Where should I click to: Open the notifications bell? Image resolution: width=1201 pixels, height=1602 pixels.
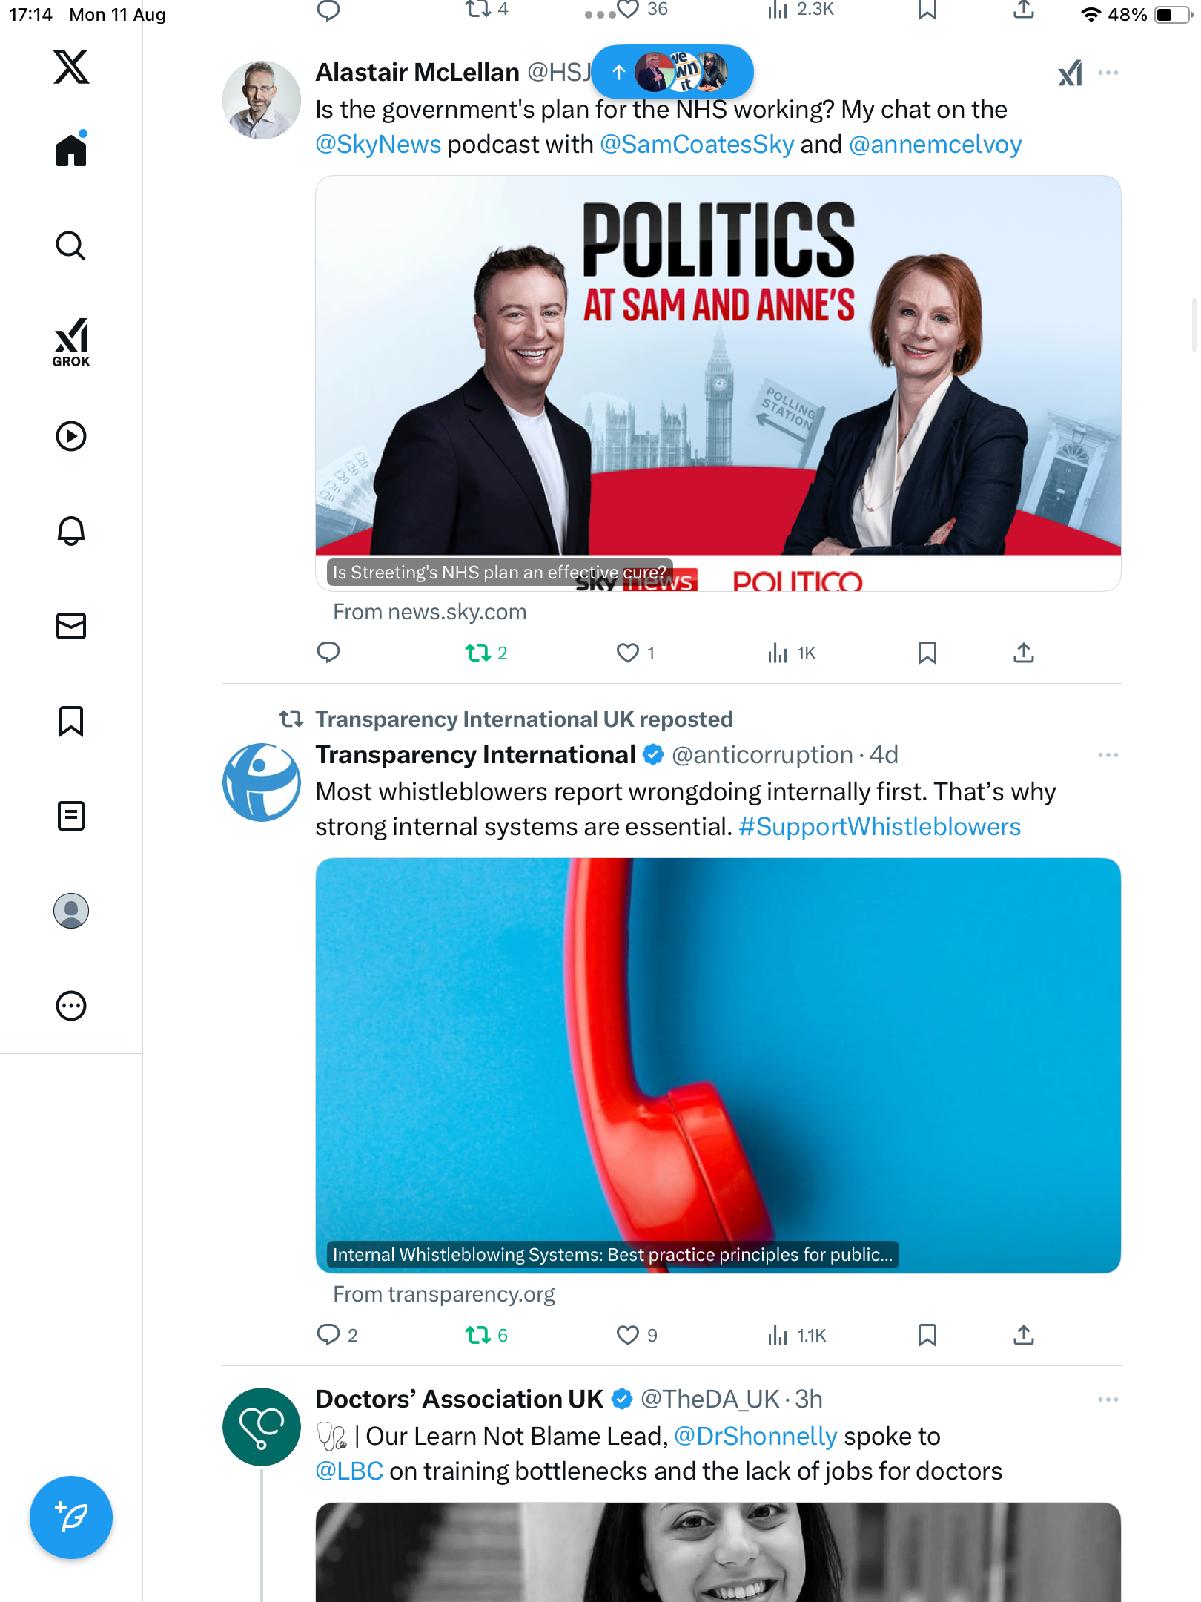point(71,530)
